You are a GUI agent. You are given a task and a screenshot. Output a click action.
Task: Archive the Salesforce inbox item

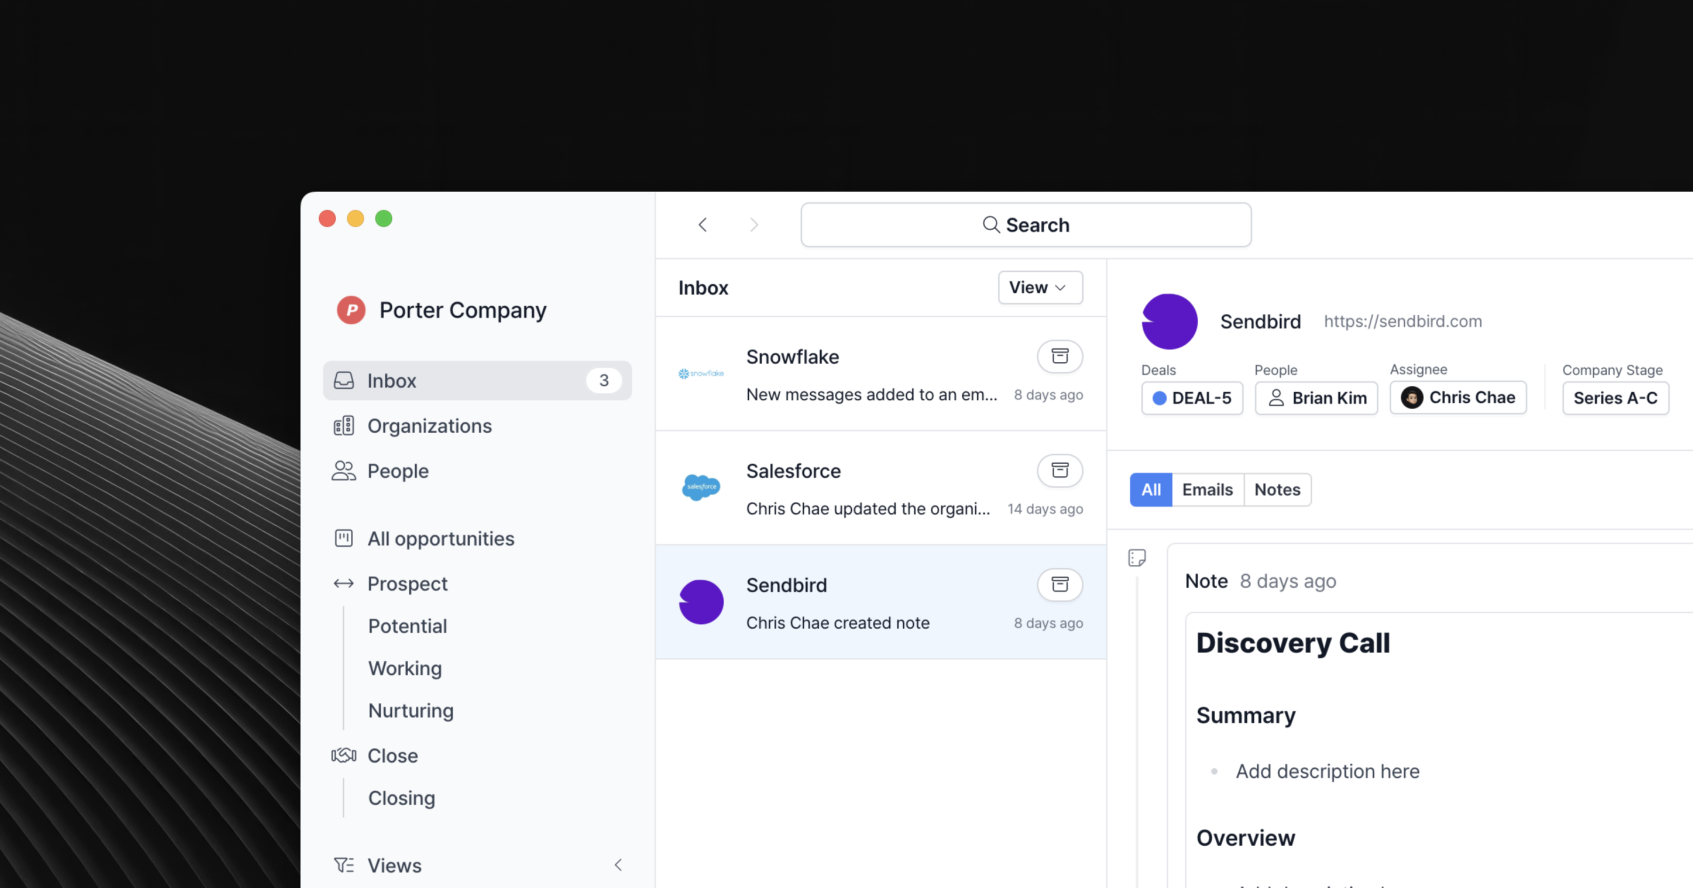point(1060,470)
